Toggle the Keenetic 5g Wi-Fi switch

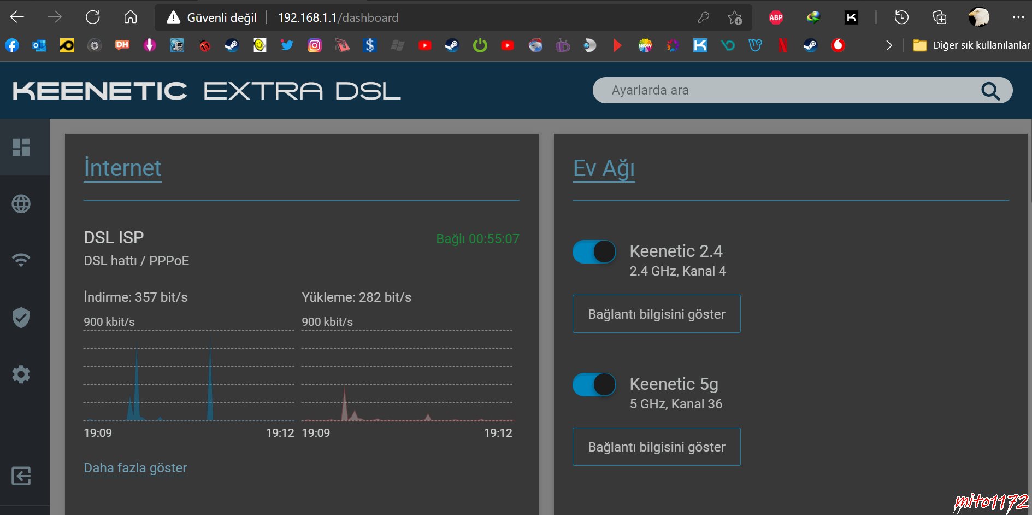tap(594, 385)
